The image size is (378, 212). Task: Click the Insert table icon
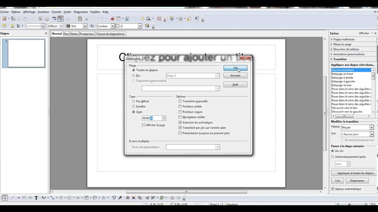tap(118, 19)
